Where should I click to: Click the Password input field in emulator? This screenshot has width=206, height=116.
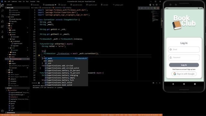(184, 57)
